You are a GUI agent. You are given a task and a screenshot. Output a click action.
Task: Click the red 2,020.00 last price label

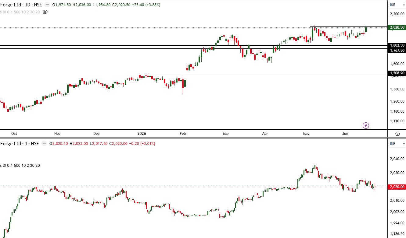coord(397,187)
